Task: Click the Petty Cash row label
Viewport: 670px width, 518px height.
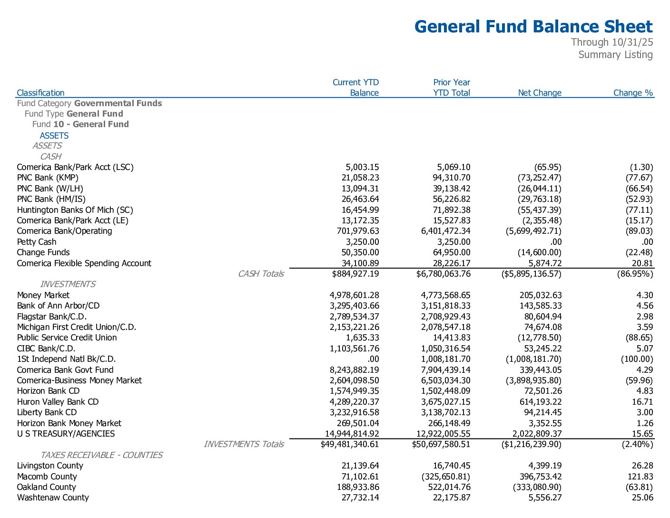Action: 37,242
